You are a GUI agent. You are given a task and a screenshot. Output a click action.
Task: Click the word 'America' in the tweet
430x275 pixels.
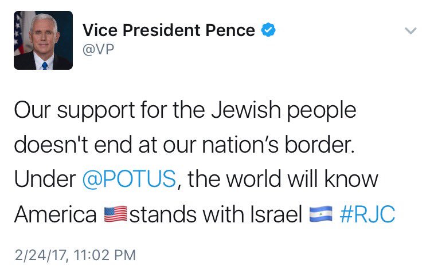coord(56,214)
